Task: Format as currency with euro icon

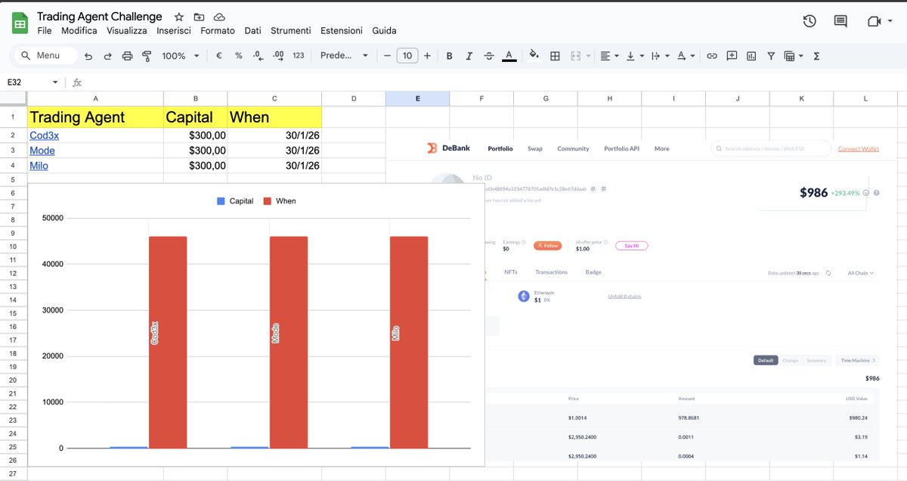Action: click(219, 56)
